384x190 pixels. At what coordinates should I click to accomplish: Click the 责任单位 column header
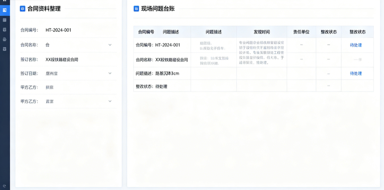click(301, 32)
